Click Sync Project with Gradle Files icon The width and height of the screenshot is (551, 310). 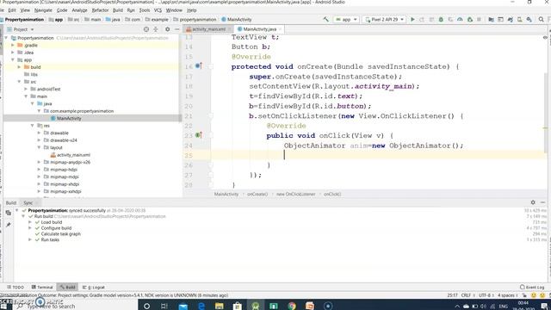[x=510, y=19]
